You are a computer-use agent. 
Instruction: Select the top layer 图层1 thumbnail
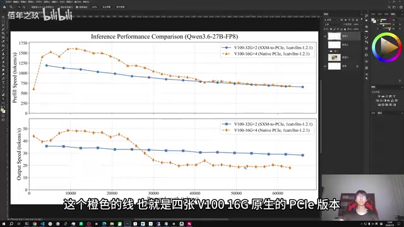[335, 37]
